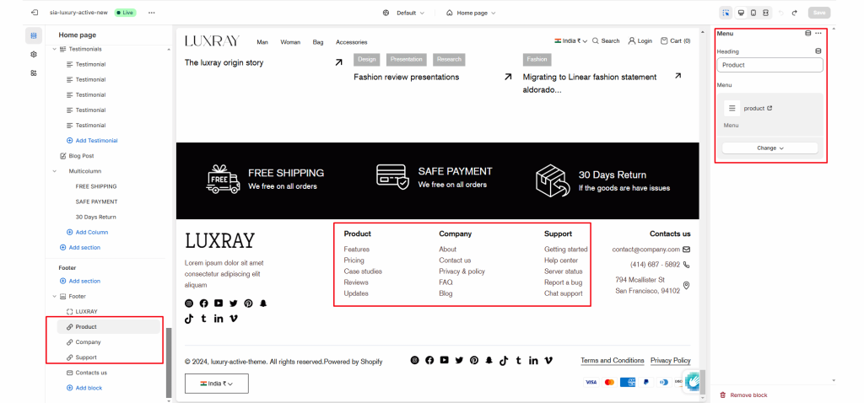Image resolution: width=864 pixels, height=403 pixels.
Task: Click the 30 Days Return box icon
Action: coord(552,180)
